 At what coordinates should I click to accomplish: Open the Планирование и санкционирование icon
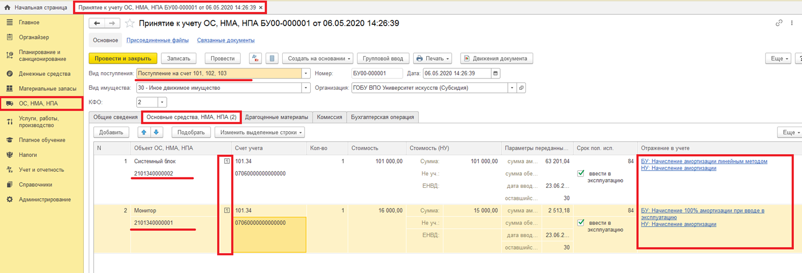(9, 55)
